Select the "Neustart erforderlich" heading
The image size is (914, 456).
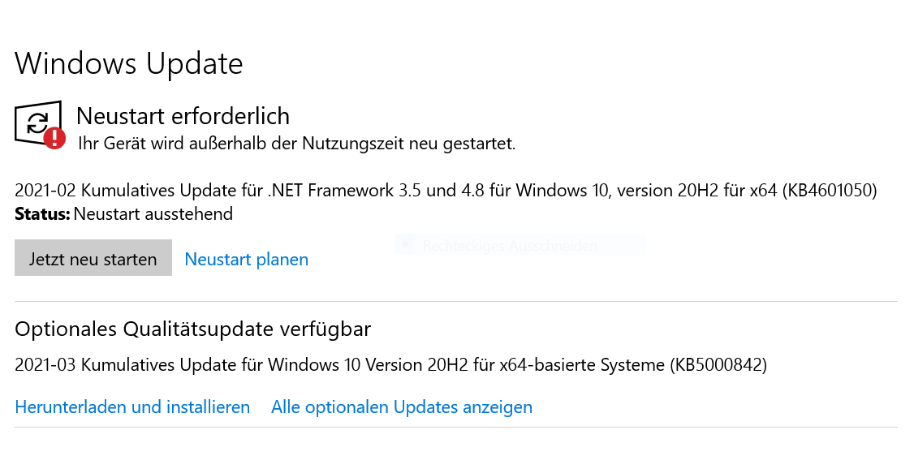coord(183,116)
